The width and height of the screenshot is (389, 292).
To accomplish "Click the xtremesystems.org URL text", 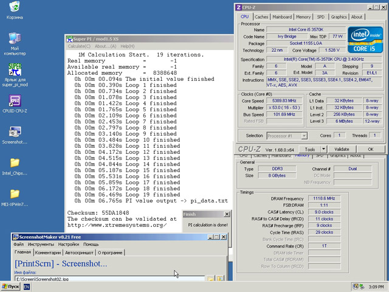I will [117, 225].
